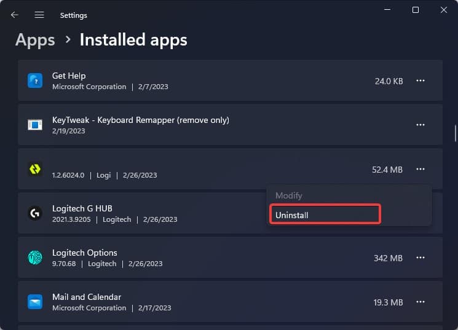Open more options for Logitech Options
This screenshot has height=330, width=458.
(420, 257)
